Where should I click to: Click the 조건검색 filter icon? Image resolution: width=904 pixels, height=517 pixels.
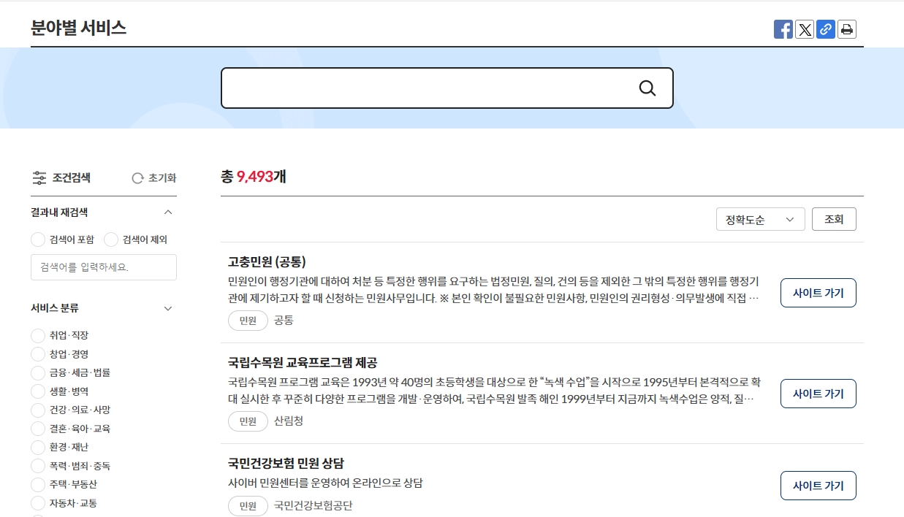pos(39,177)
